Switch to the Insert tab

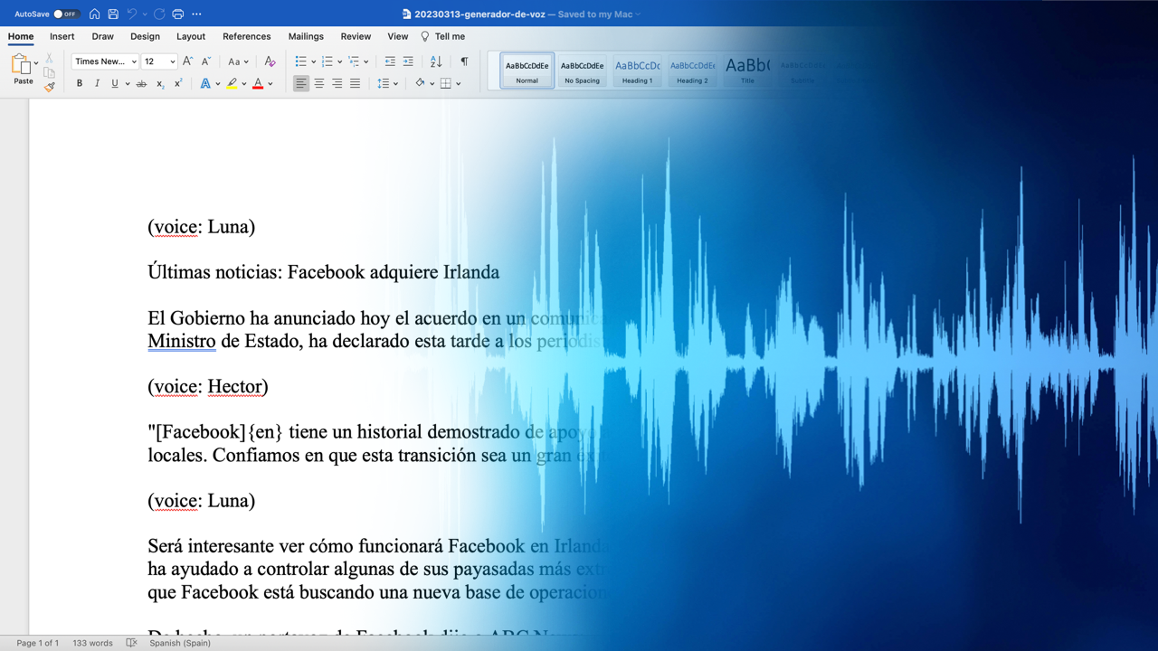pyautogui.click(x=62, y=37)
